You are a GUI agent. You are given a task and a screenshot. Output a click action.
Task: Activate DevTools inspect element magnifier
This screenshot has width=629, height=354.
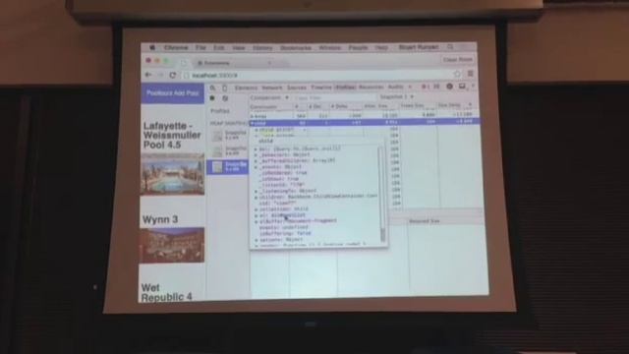coord(213,88)
